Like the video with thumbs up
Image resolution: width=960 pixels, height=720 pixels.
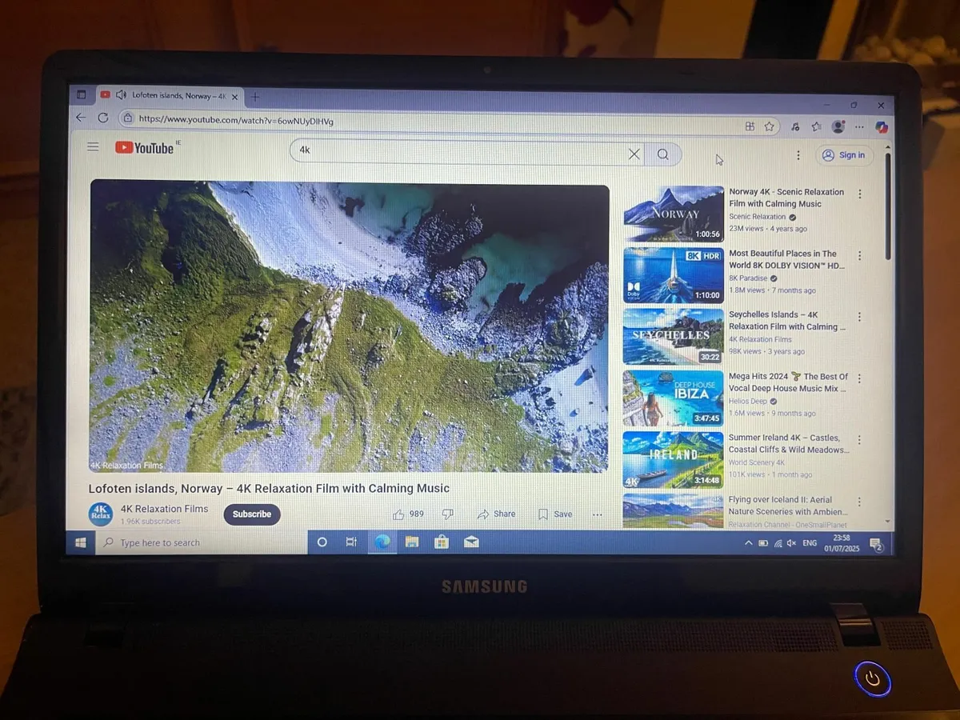(x=408, y=514)
